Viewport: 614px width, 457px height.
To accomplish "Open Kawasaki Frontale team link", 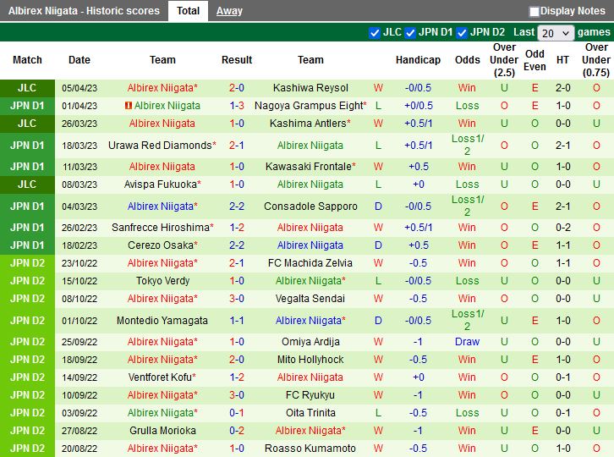I will [310, 167].
